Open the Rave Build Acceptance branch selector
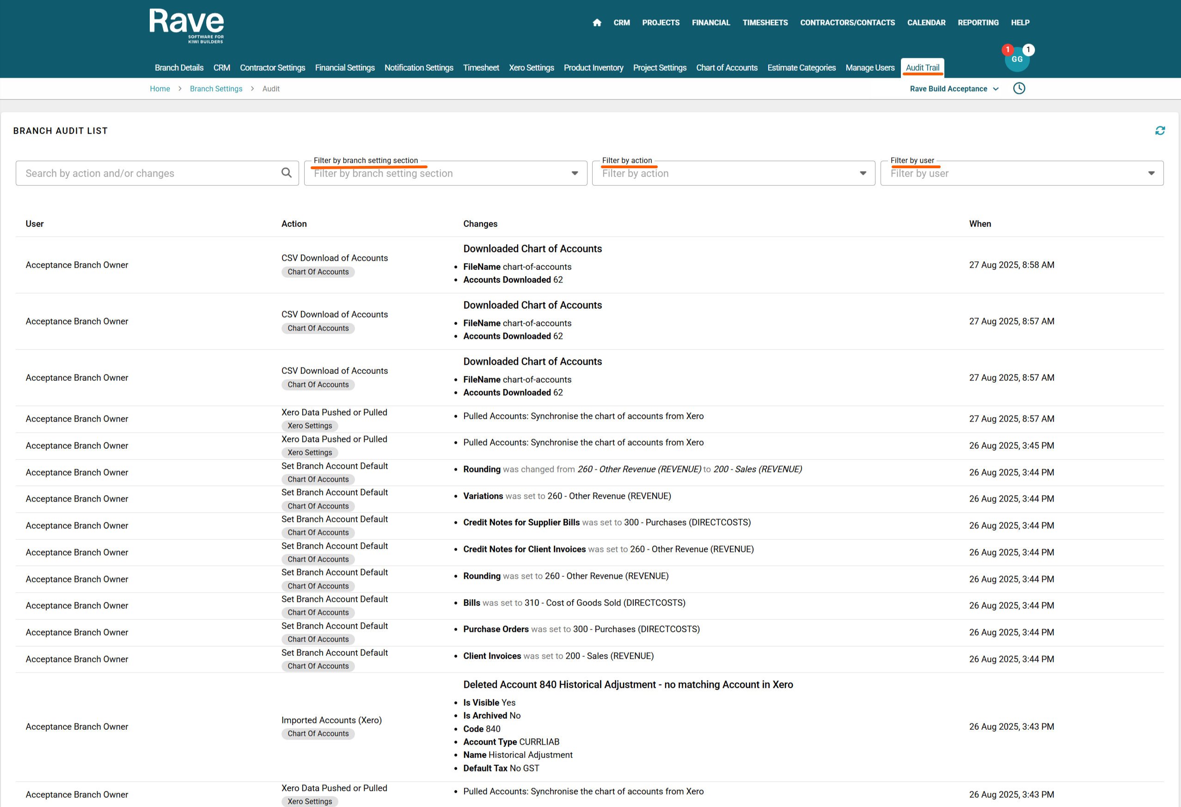The width and height of the screenshot is (1181, 807). [954, 88]
